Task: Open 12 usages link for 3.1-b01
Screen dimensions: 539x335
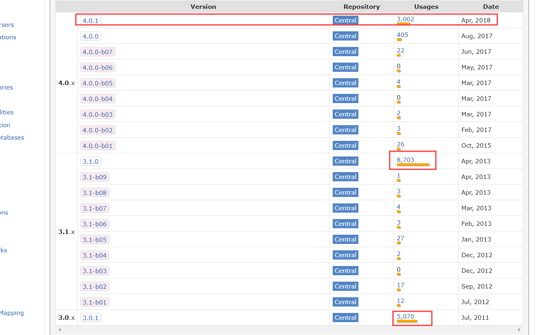Action: point(401,301)
